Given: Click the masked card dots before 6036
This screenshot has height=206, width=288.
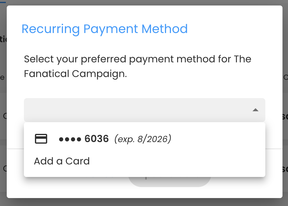Looking at the screenshot, I should pos(70,139).
